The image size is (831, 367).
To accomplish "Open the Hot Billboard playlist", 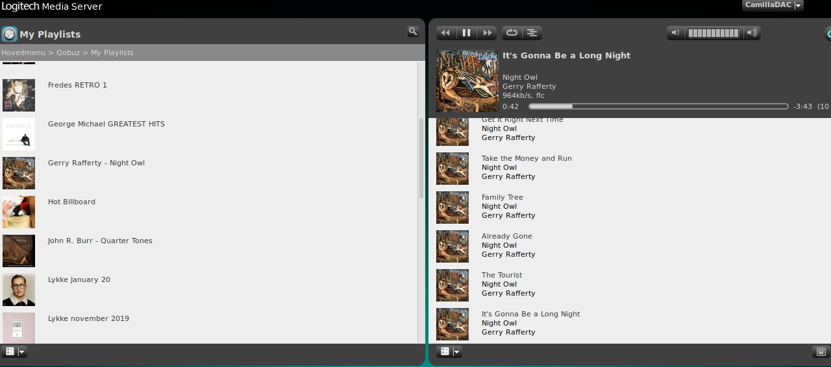I will [x=71, y=202].
